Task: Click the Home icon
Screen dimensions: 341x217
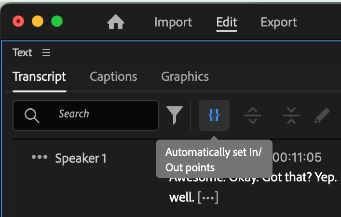Action: pyautogui.click(x=116, y=22)
